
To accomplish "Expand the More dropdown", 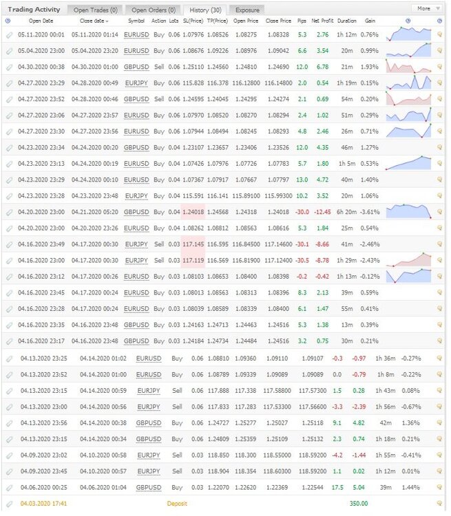I will pos(428,8).
